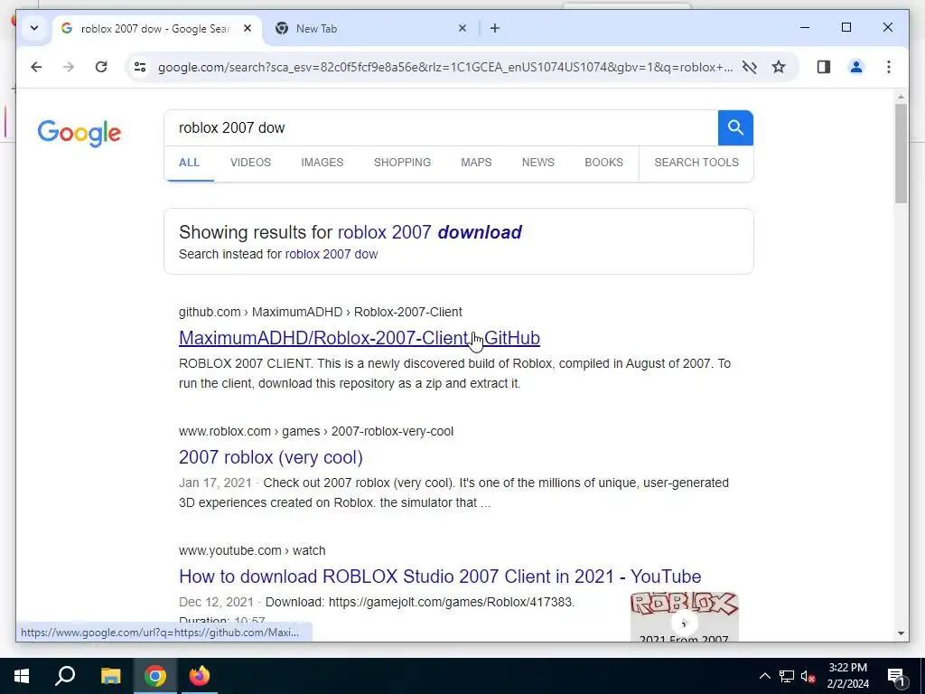Screen dimensions: 925x694
Task: Click the Chrome back arrow
Action: tap(36, 67)
